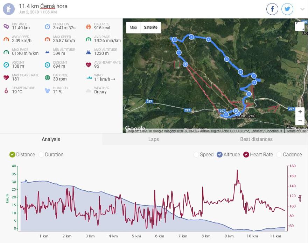Click the Descent arrow icon
Image resolution: width=308 pixels, height=243 pixels.
coord(47,65)
